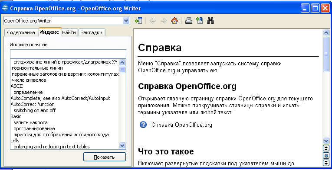Image resolution: width=332 pixels, height=170 pixels.
Task: Select 'AutoCorrect function' index entry
Action: pyautogui.click(x=33, y=104)
